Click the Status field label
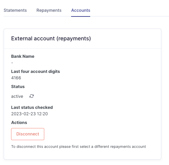Viewport: 169px width, 165px height. [18, 87]
